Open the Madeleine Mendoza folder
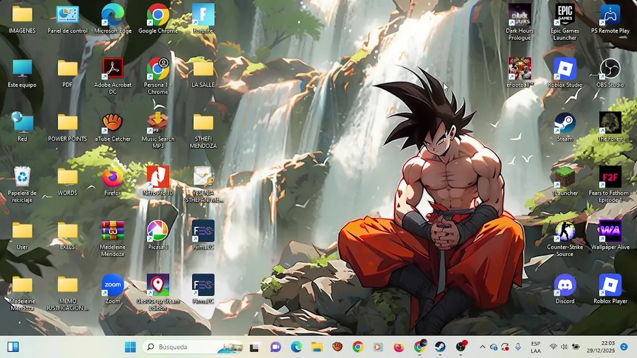Image resolution: width=637 pixels, height=358 pixels. pos(22,293)
